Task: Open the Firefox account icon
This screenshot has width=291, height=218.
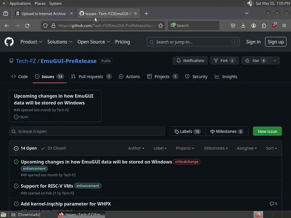Action: (253, 26)
